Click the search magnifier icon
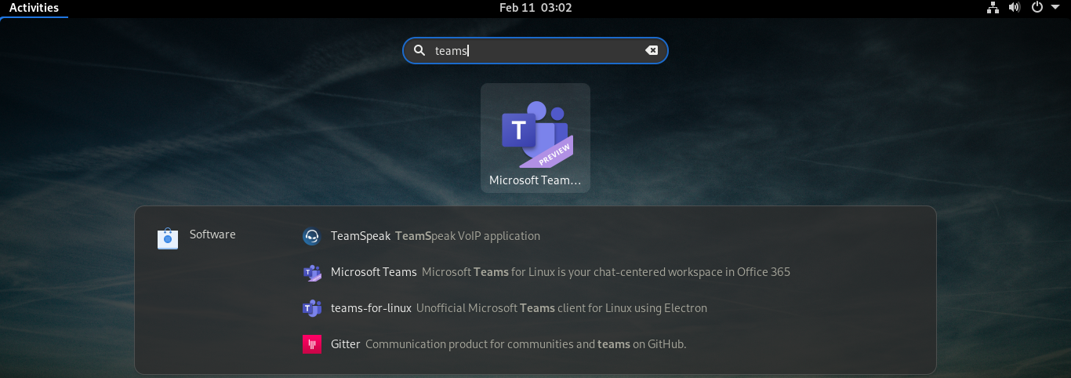This screenshot has width=1071, height=378. coord(419,50)
